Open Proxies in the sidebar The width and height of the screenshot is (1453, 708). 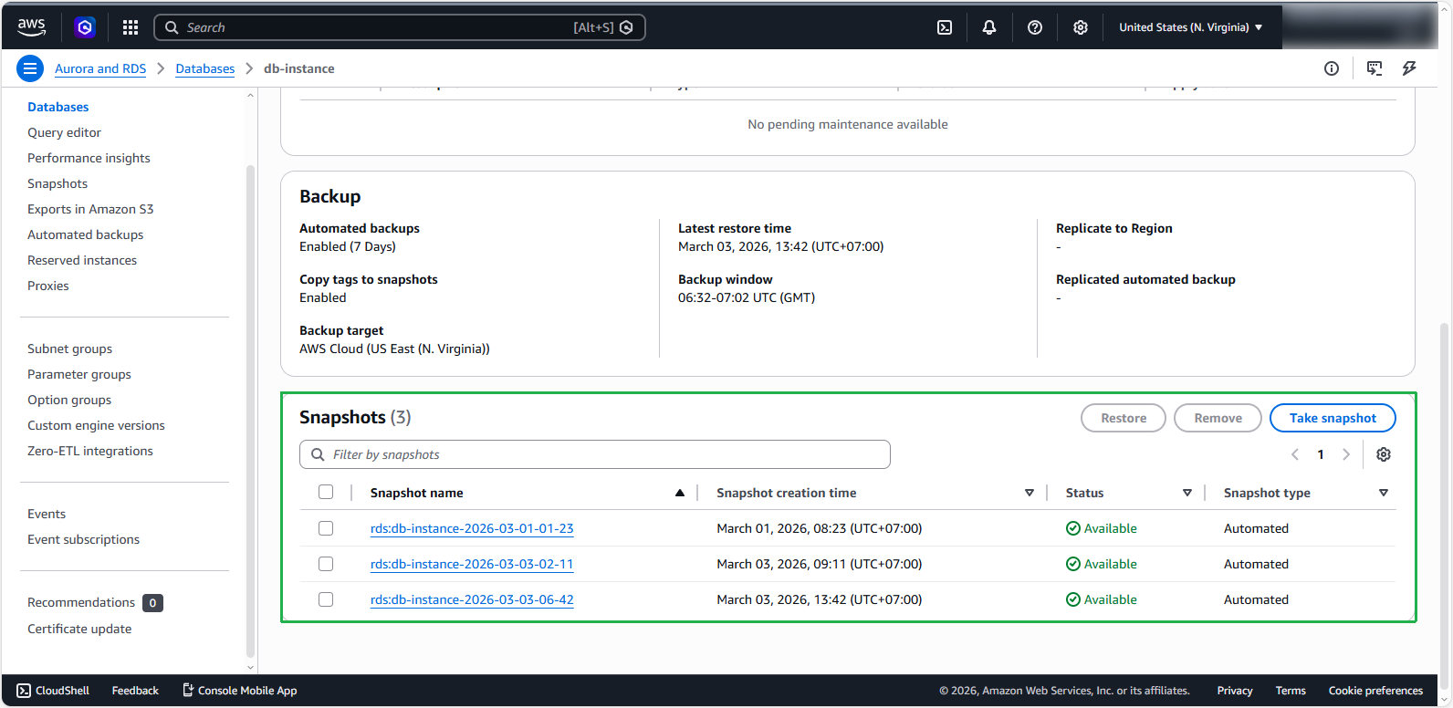tap(48, 286)
